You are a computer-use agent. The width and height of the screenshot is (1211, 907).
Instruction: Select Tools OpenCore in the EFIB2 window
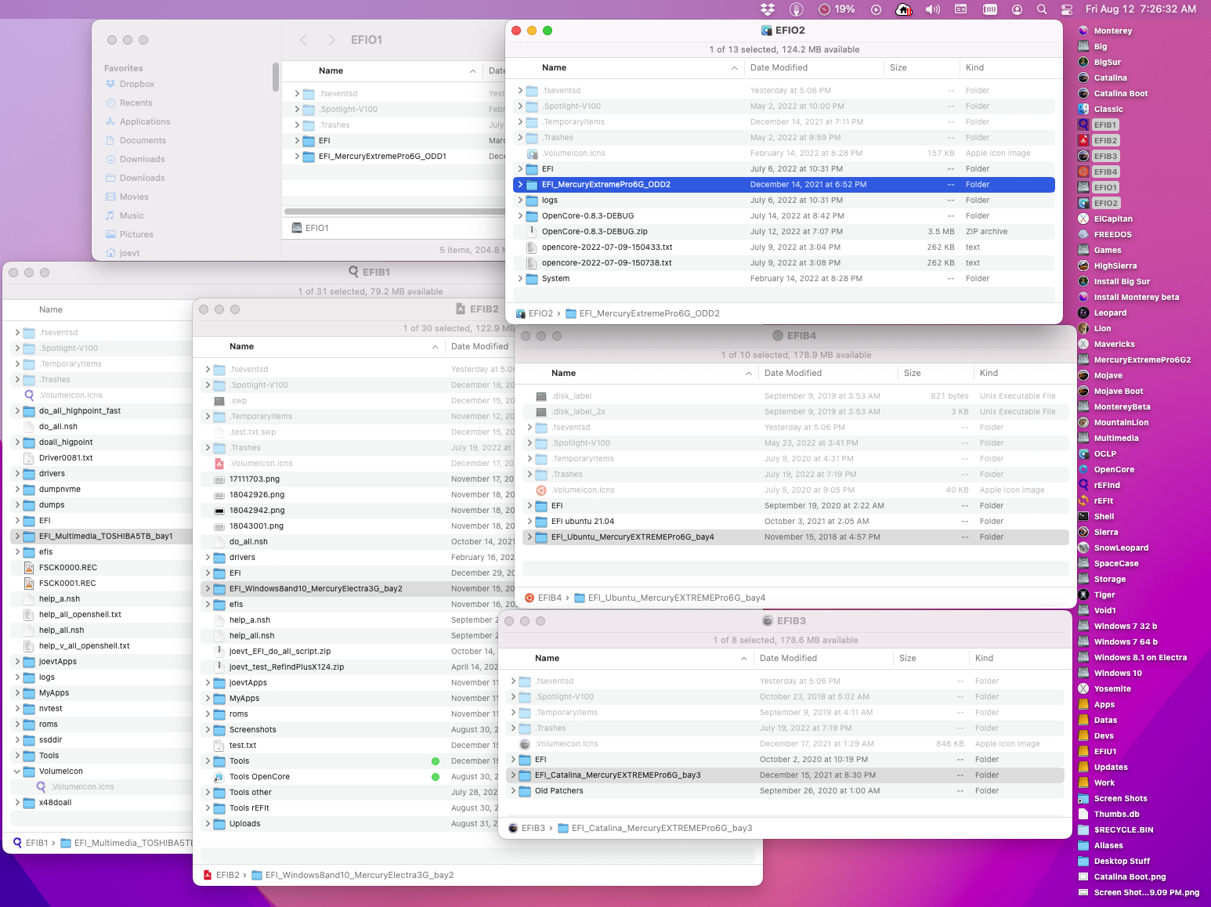point(259,777)
